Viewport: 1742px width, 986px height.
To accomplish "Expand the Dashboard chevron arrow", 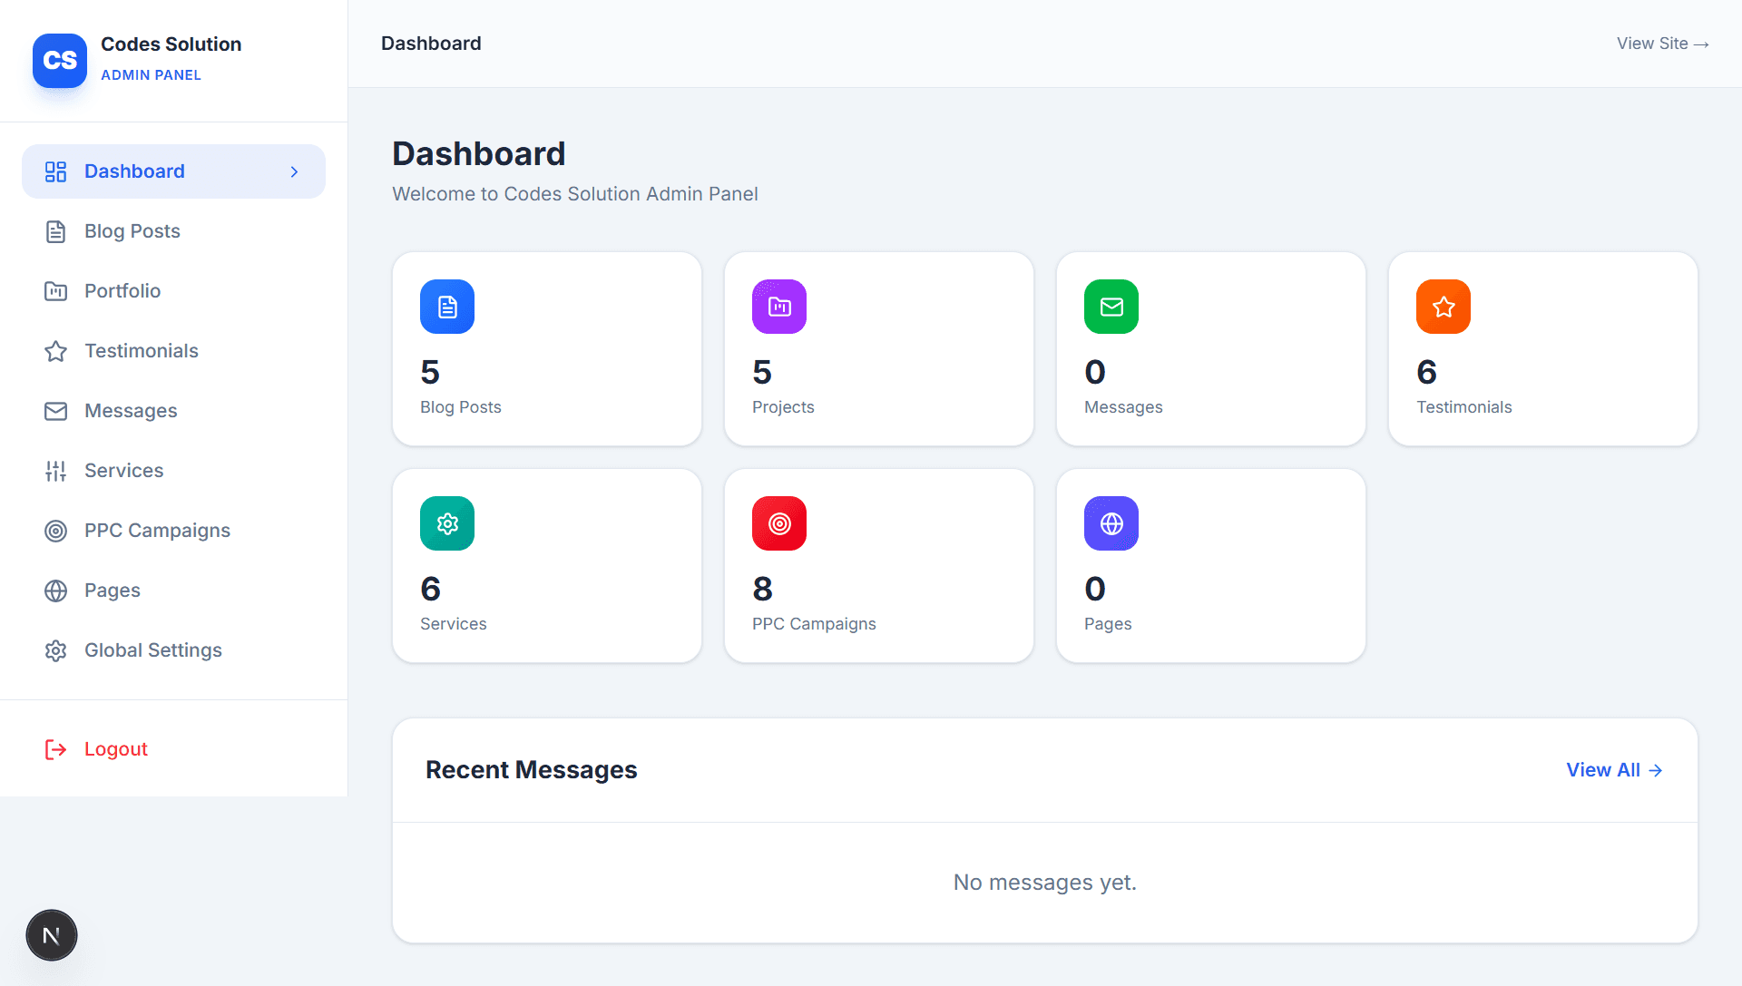I will 294,171.
